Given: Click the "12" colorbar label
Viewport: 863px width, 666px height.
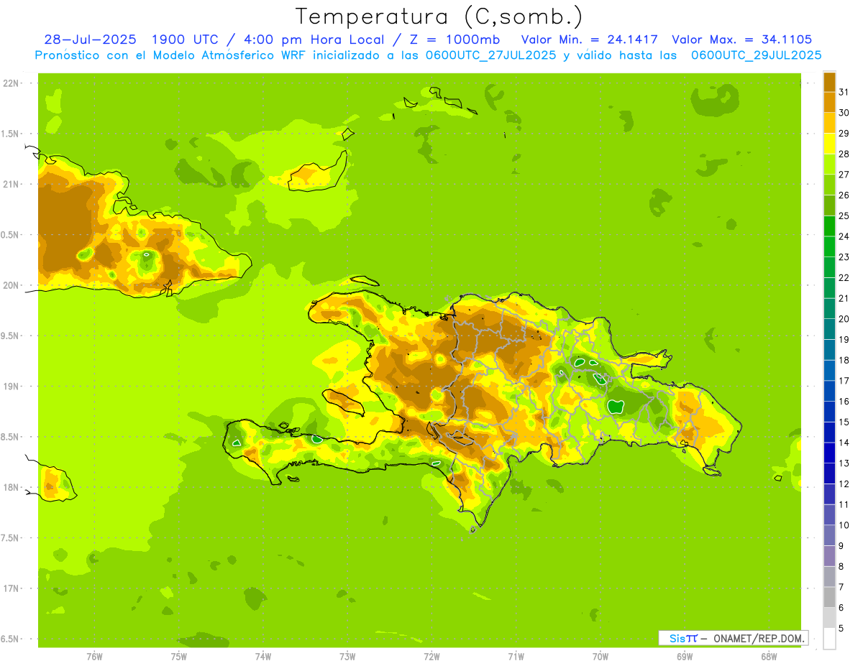Looking at the screenshot, I should (x=844, y=484).
